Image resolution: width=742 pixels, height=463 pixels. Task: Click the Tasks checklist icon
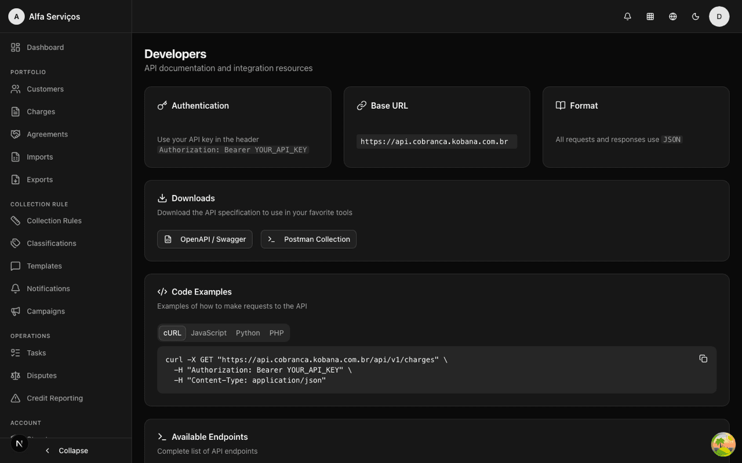[x=16, y=352]
